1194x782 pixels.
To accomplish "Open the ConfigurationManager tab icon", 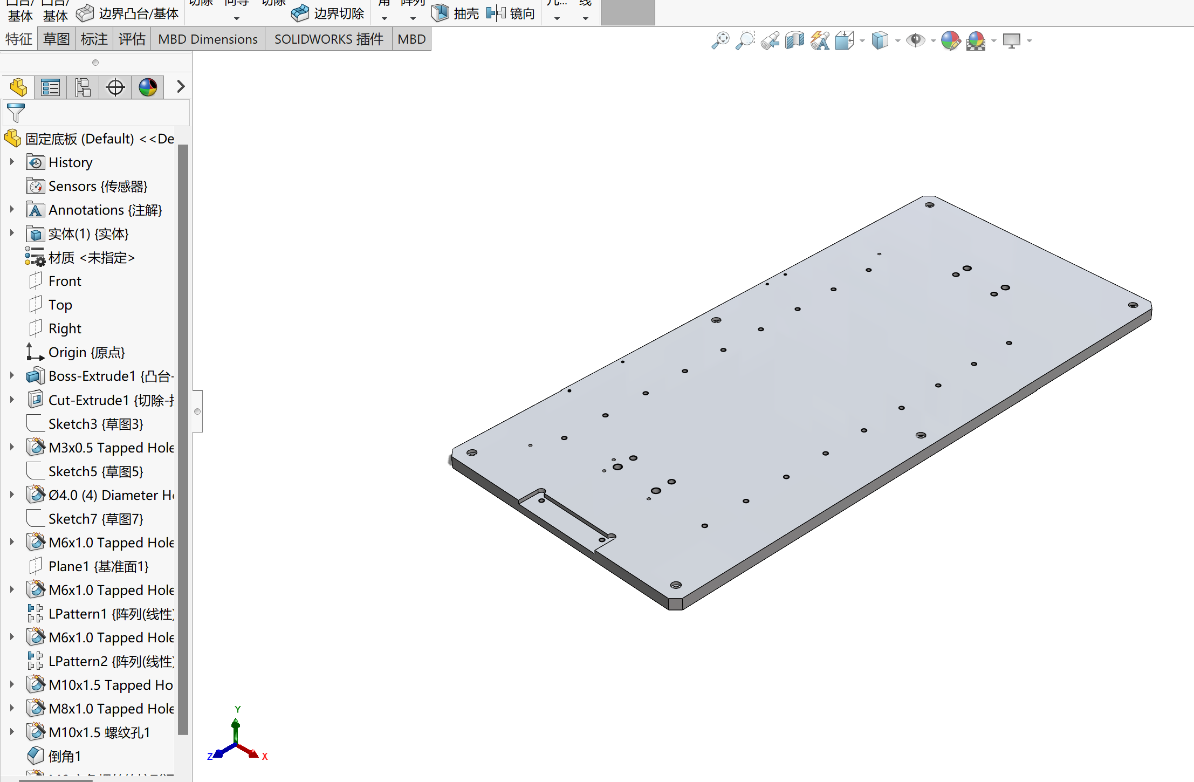I will coord(83,87).
